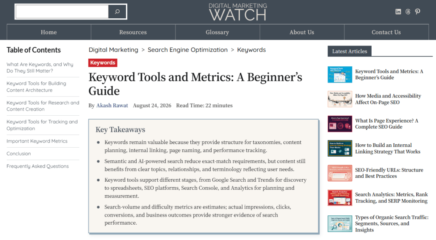Open the Contact Us menu item
This screenshot has height=240, width=436.
[386, 32]
